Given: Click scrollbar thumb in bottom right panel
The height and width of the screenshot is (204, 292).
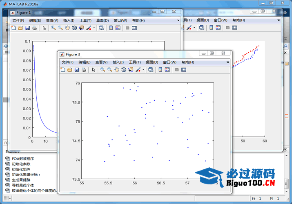Looking at the screenshot, I should (286, 184).
